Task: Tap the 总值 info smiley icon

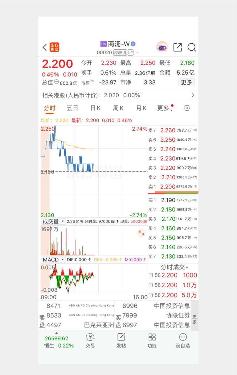Action: pos(56,82)
